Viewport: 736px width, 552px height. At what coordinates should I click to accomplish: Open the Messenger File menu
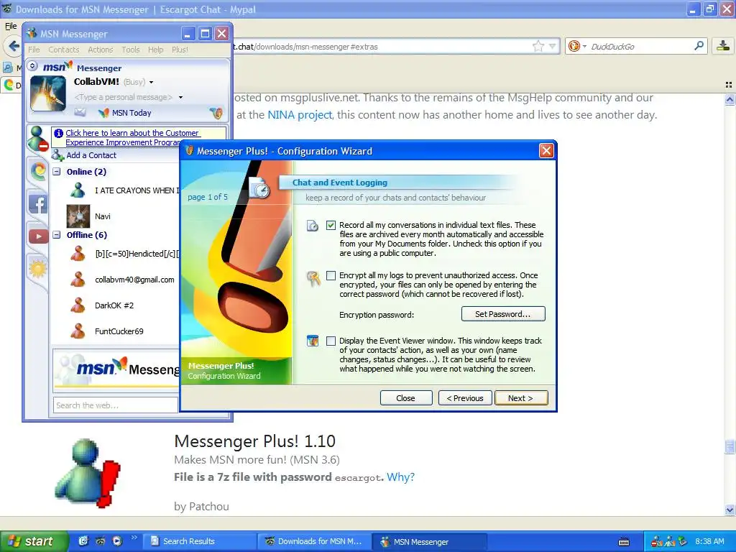(x=34, y=50)
